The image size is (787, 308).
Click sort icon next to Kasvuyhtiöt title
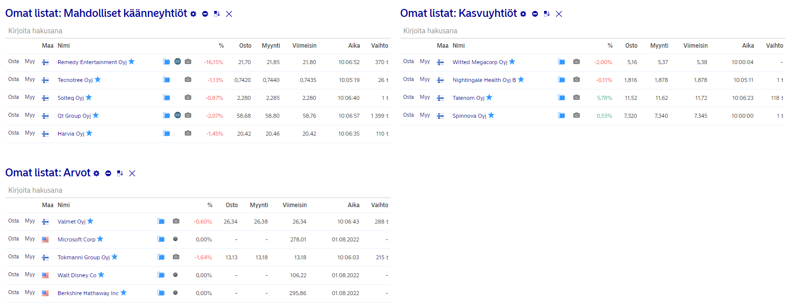[547, 14]
